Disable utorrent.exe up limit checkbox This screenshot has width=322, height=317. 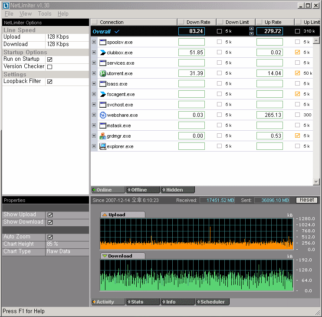pos(297,73)
